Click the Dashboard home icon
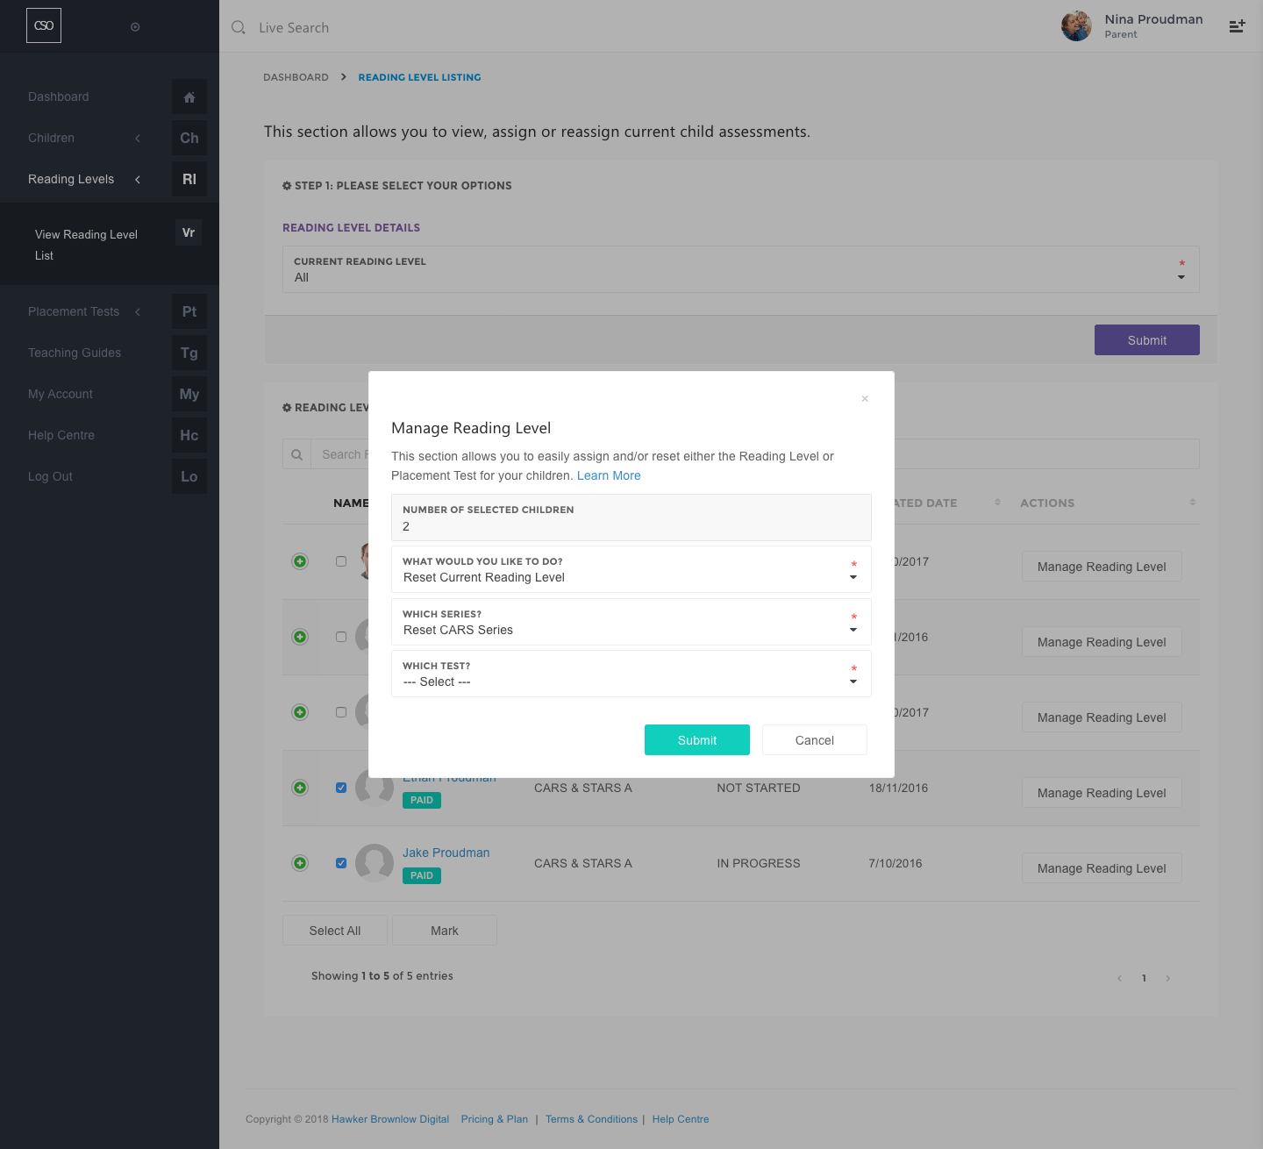Viewport: 1263px width, 1149px height. 189,97
